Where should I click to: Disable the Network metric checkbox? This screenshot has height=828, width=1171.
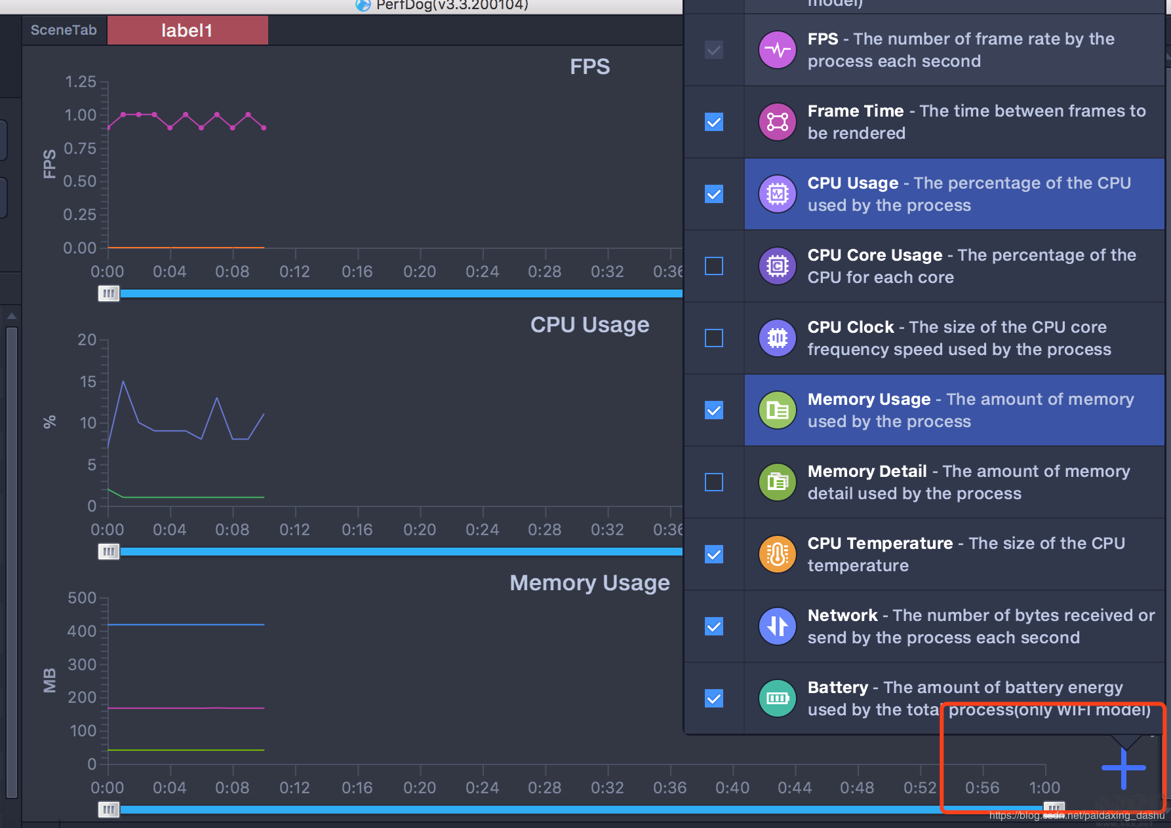tap(714, 626)
